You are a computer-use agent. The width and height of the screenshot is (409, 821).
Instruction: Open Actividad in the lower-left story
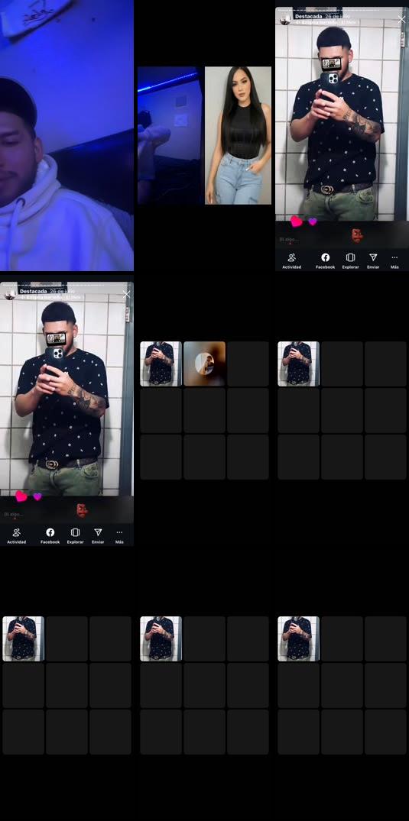pos(16,535)
